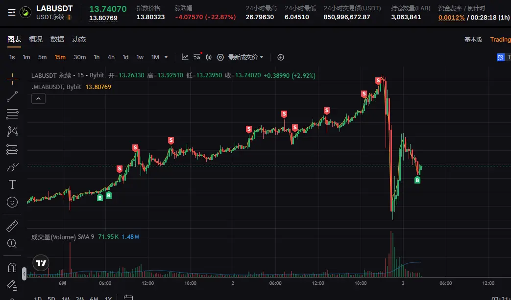Collapse the indicator legend with chevron
The height and width of the screenshot is (300, 511).
(x=38, y=98)
